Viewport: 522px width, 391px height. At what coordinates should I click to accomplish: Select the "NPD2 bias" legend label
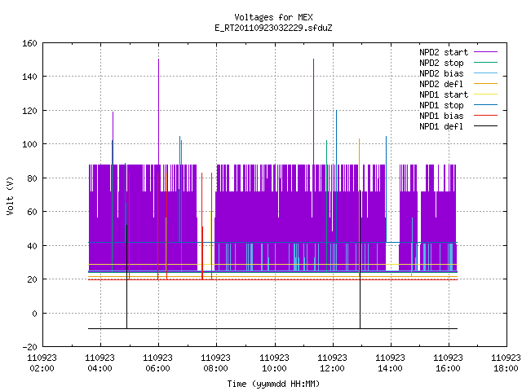coord(441,73)
